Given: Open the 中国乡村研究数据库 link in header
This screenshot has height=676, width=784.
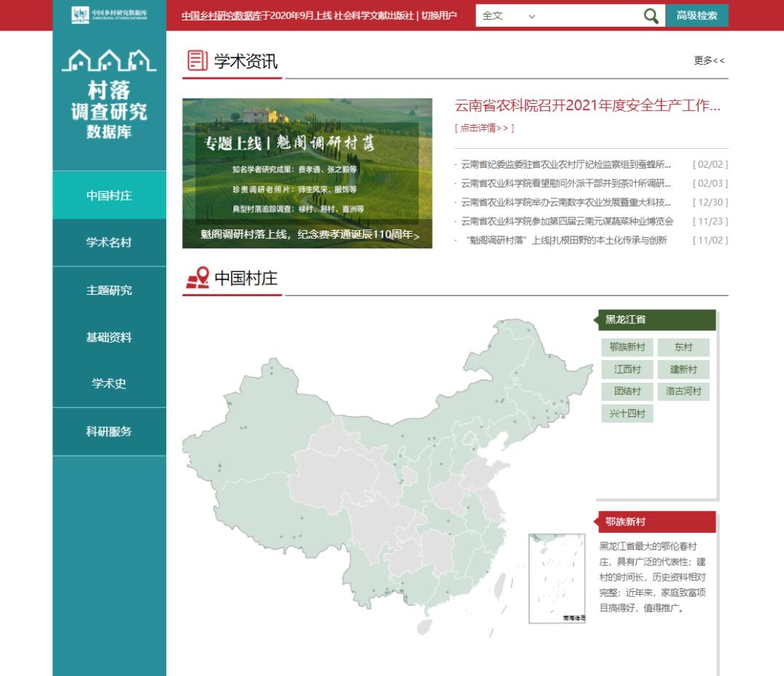Looking at the screenshot, I should pyautogui.click(x=221, y=15).
